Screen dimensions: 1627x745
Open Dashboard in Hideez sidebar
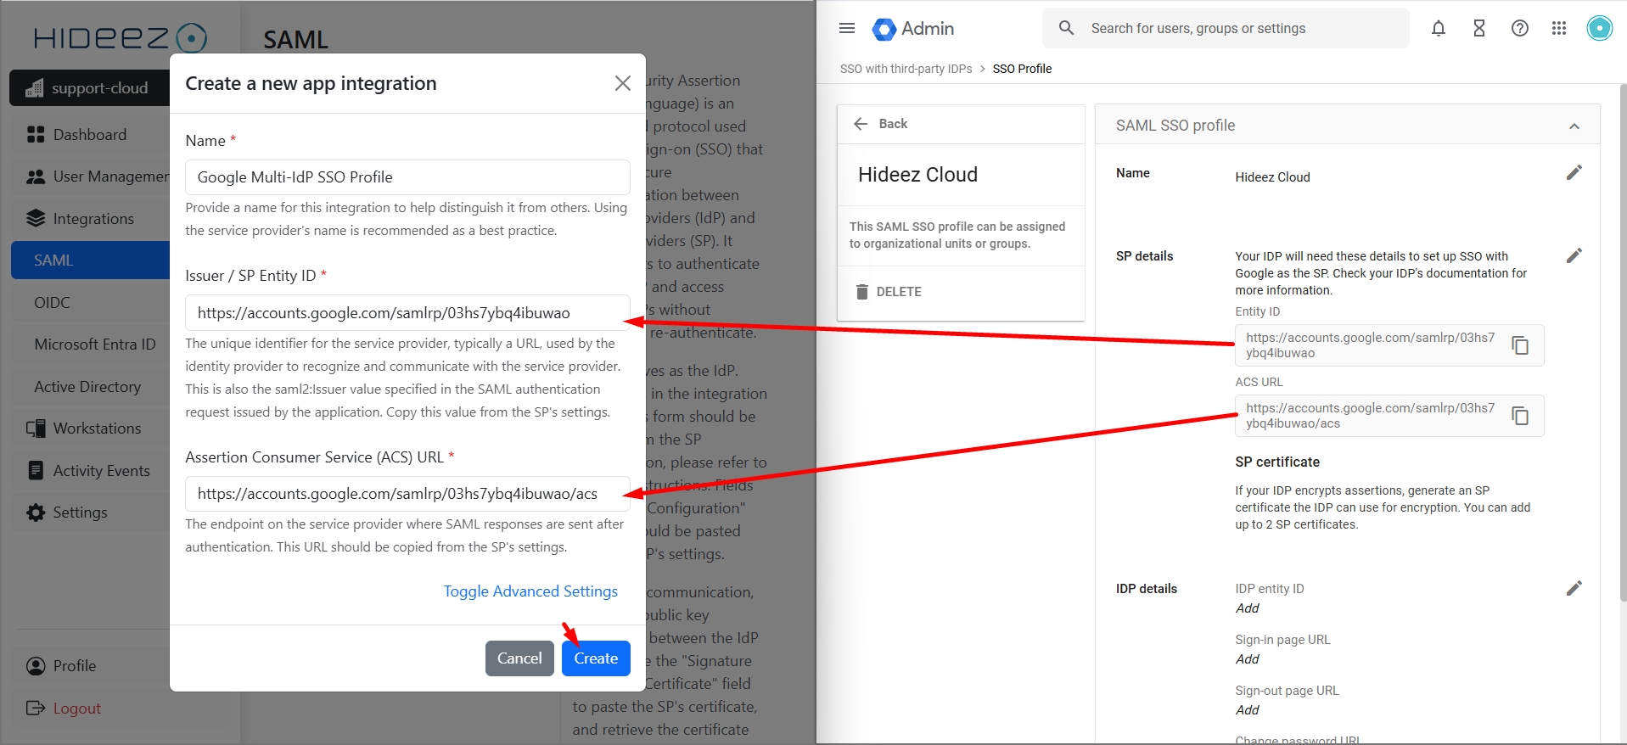(90, 135)
